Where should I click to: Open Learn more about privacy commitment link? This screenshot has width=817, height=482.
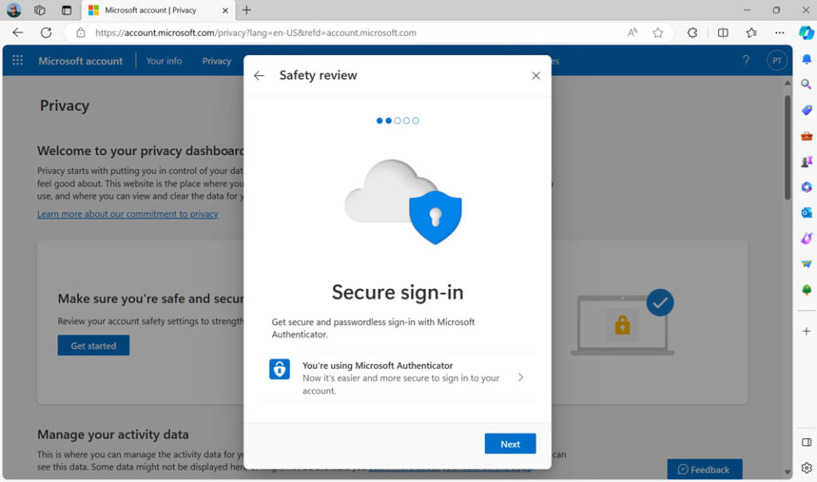(x=128, y=214)
